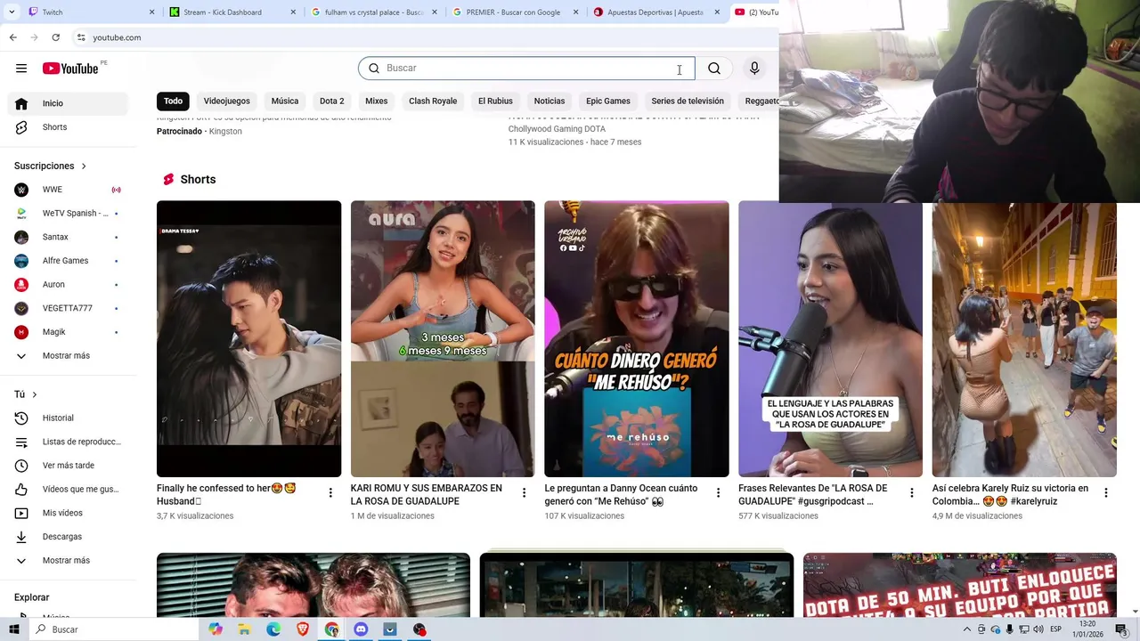Image resolution: width=1140 pixels, height=641 pixels.
Task: Open Shorts from the sidebar
Action: tap(68, 127)
